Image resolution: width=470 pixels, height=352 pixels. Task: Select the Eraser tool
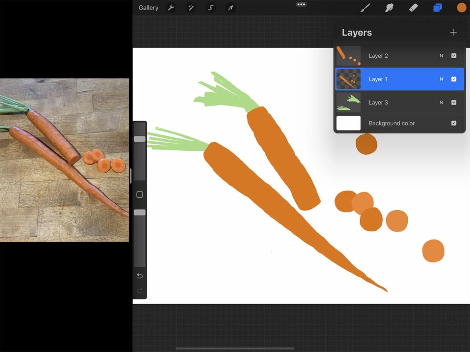[413, 7]
